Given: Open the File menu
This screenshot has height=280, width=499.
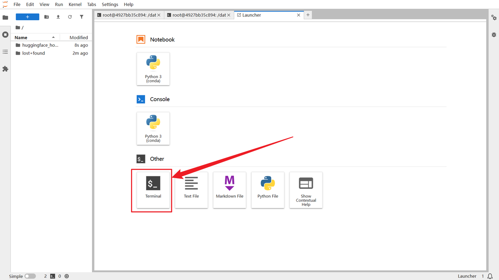Looking at the screenshot, I should [x=17, y=4].
